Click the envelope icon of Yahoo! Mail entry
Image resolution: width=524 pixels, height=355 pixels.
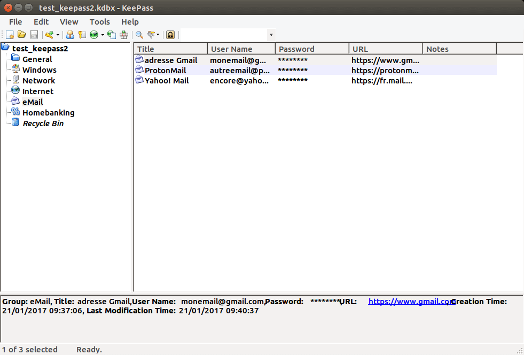click(139, 80)
